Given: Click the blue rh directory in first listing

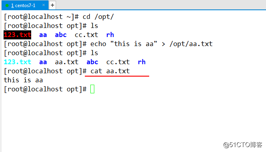Looking at the screenshot, I should (110, 35).
